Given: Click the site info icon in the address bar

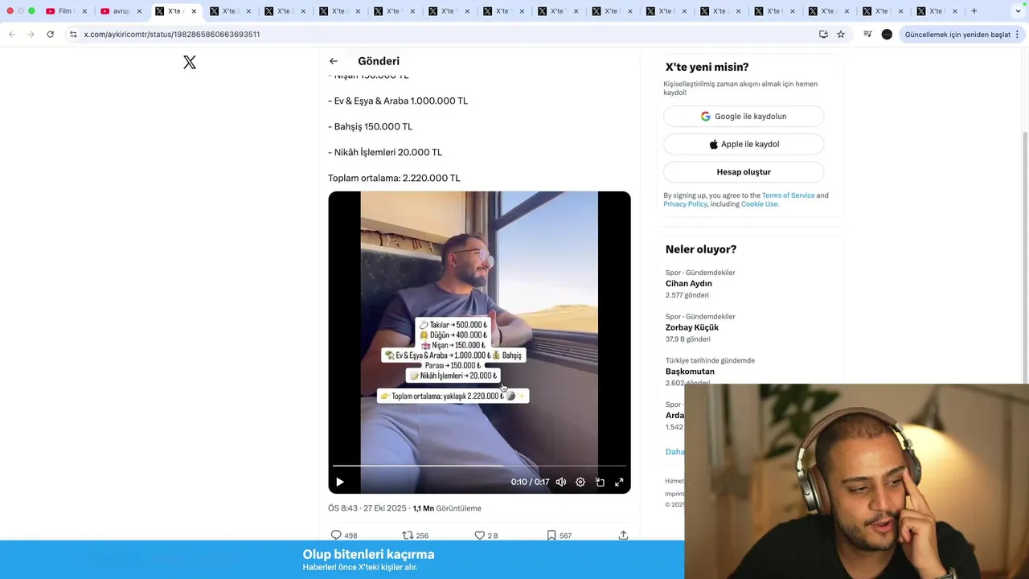Looking at the screenshot, I should pyautogui.click(x=72, y=35).
